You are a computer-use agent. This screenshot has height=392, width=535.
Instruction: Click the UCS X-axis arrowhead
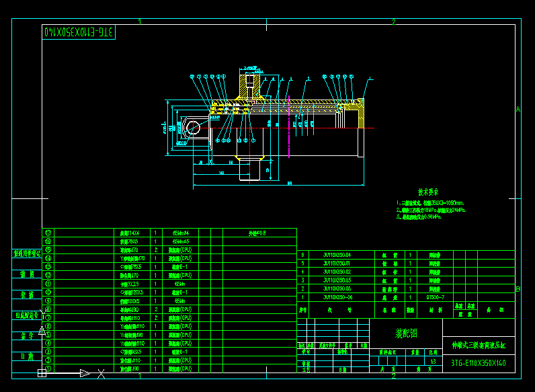pos(85,373)
